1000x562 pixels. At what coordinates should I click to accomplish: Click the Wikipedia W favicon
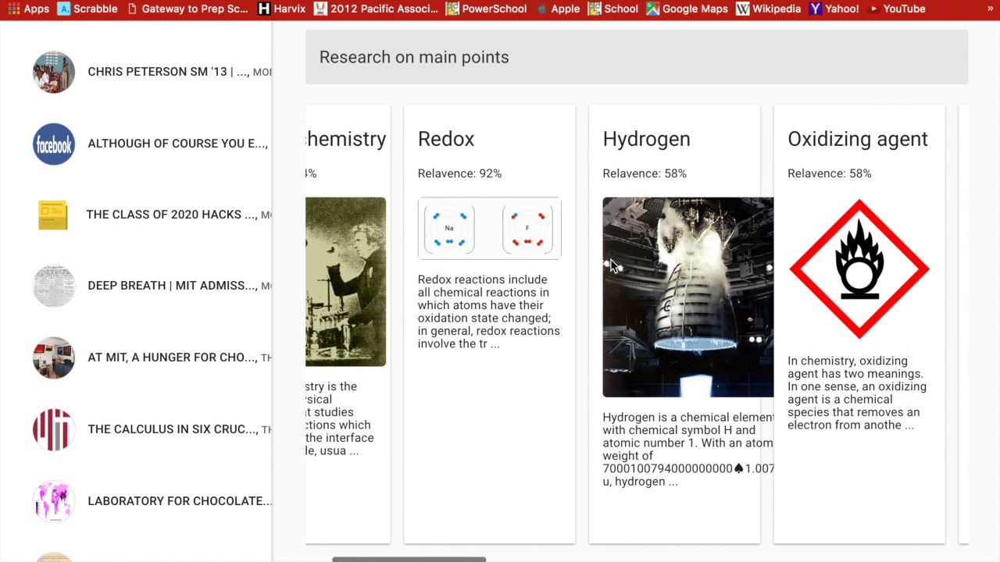(743, 9)
